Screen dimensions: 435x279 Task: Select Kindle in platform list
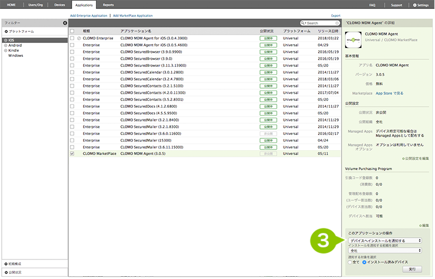(13, 50)
